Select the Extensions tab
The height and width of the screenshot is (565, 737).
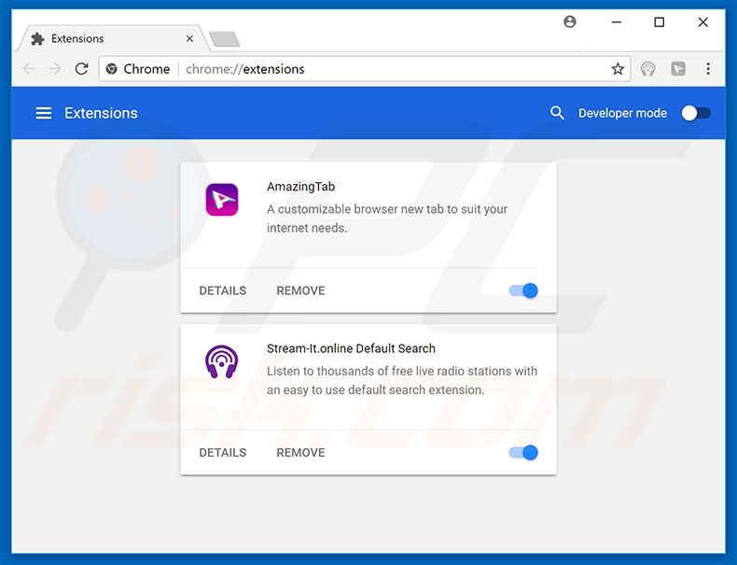pos(112,38)
